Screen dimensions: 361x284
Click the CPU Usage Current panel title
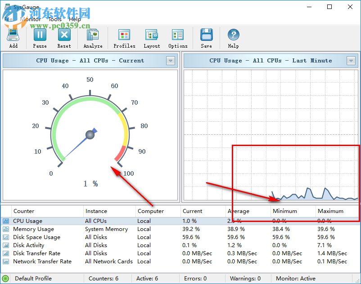click(x=90, y=61)
